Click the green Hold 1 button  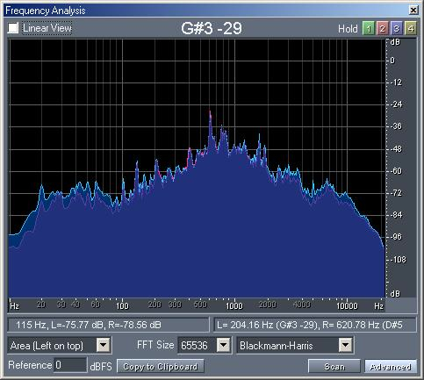(x=369, y=29)
